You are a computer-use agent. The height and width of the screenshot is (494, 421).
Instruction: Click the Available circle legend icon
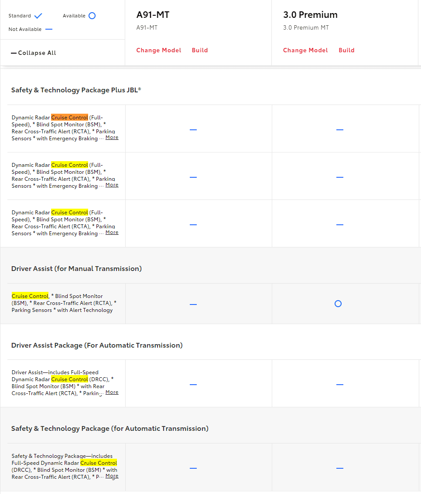[x=92, y=16]
